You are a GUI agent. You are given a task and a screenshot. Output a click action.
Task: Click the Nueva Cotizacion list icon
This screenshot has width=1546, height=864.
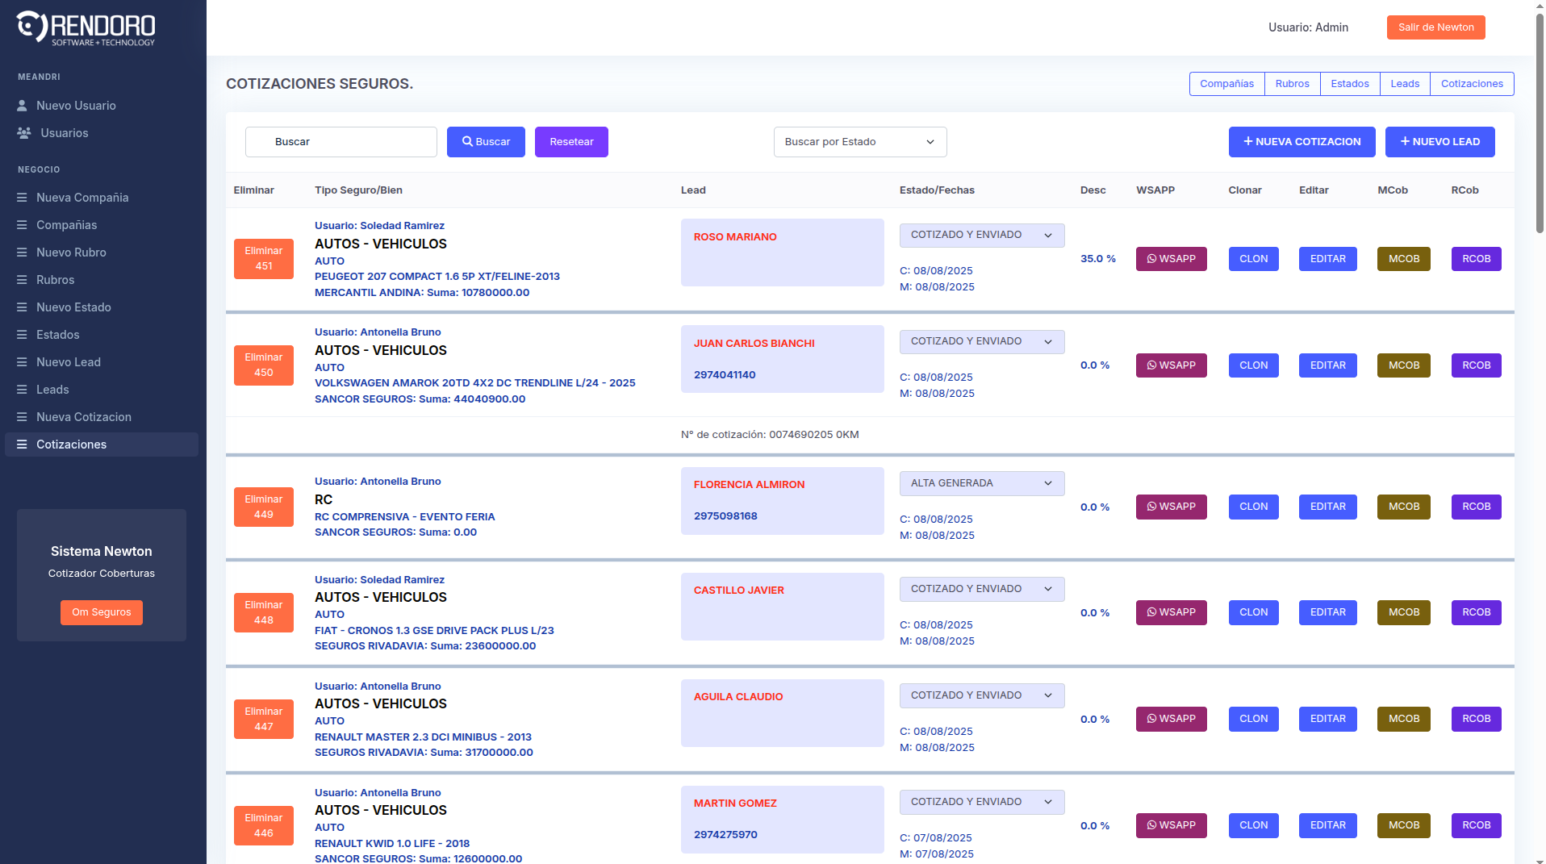tap(23, 417)
